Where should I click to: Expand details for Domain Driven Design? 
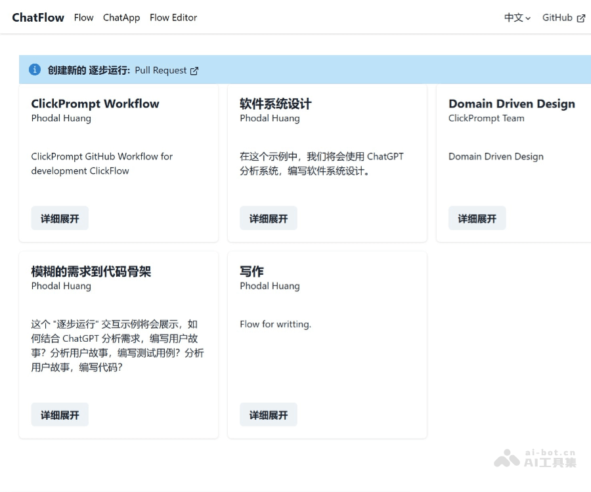tap(477, 218)
